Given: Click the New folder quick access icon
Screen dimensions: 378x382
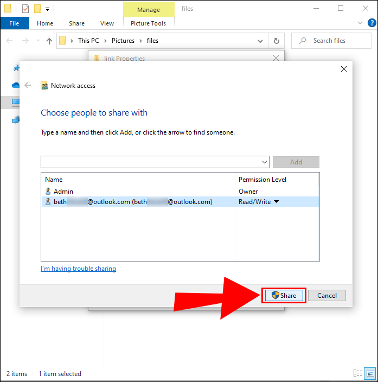Looking at the screenshot, I should [x=37, y=9].
